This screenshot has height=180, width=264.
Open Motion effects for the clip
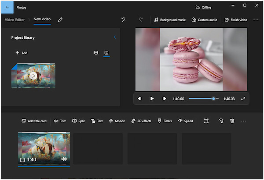tap(117, 121)
